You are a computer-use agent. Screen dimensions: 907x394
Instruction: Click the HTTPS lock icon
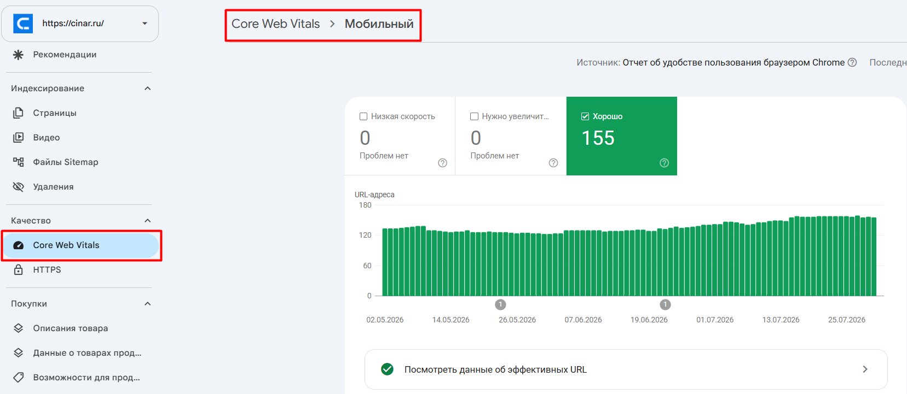[x=18, y=270]
